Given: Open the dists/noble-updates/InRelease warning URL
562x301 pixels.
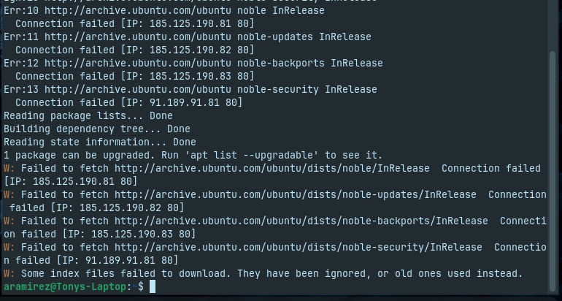Looking at the screenshot, I should [296, 194].
